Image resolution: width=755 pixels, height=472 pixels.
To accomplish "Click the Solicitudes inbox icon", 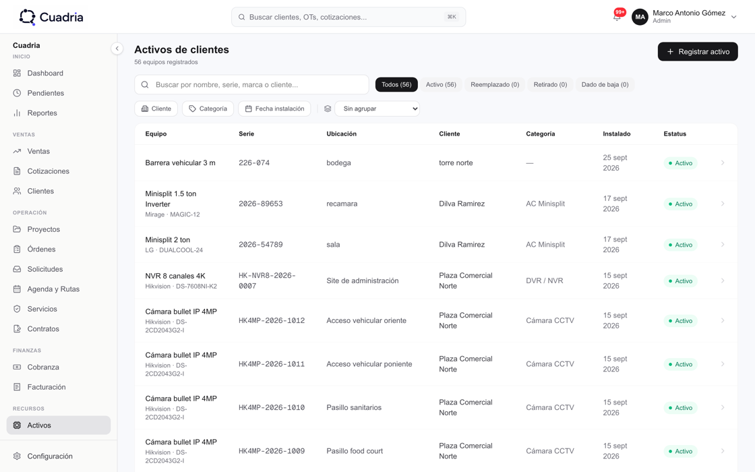I will click(17, 269).
